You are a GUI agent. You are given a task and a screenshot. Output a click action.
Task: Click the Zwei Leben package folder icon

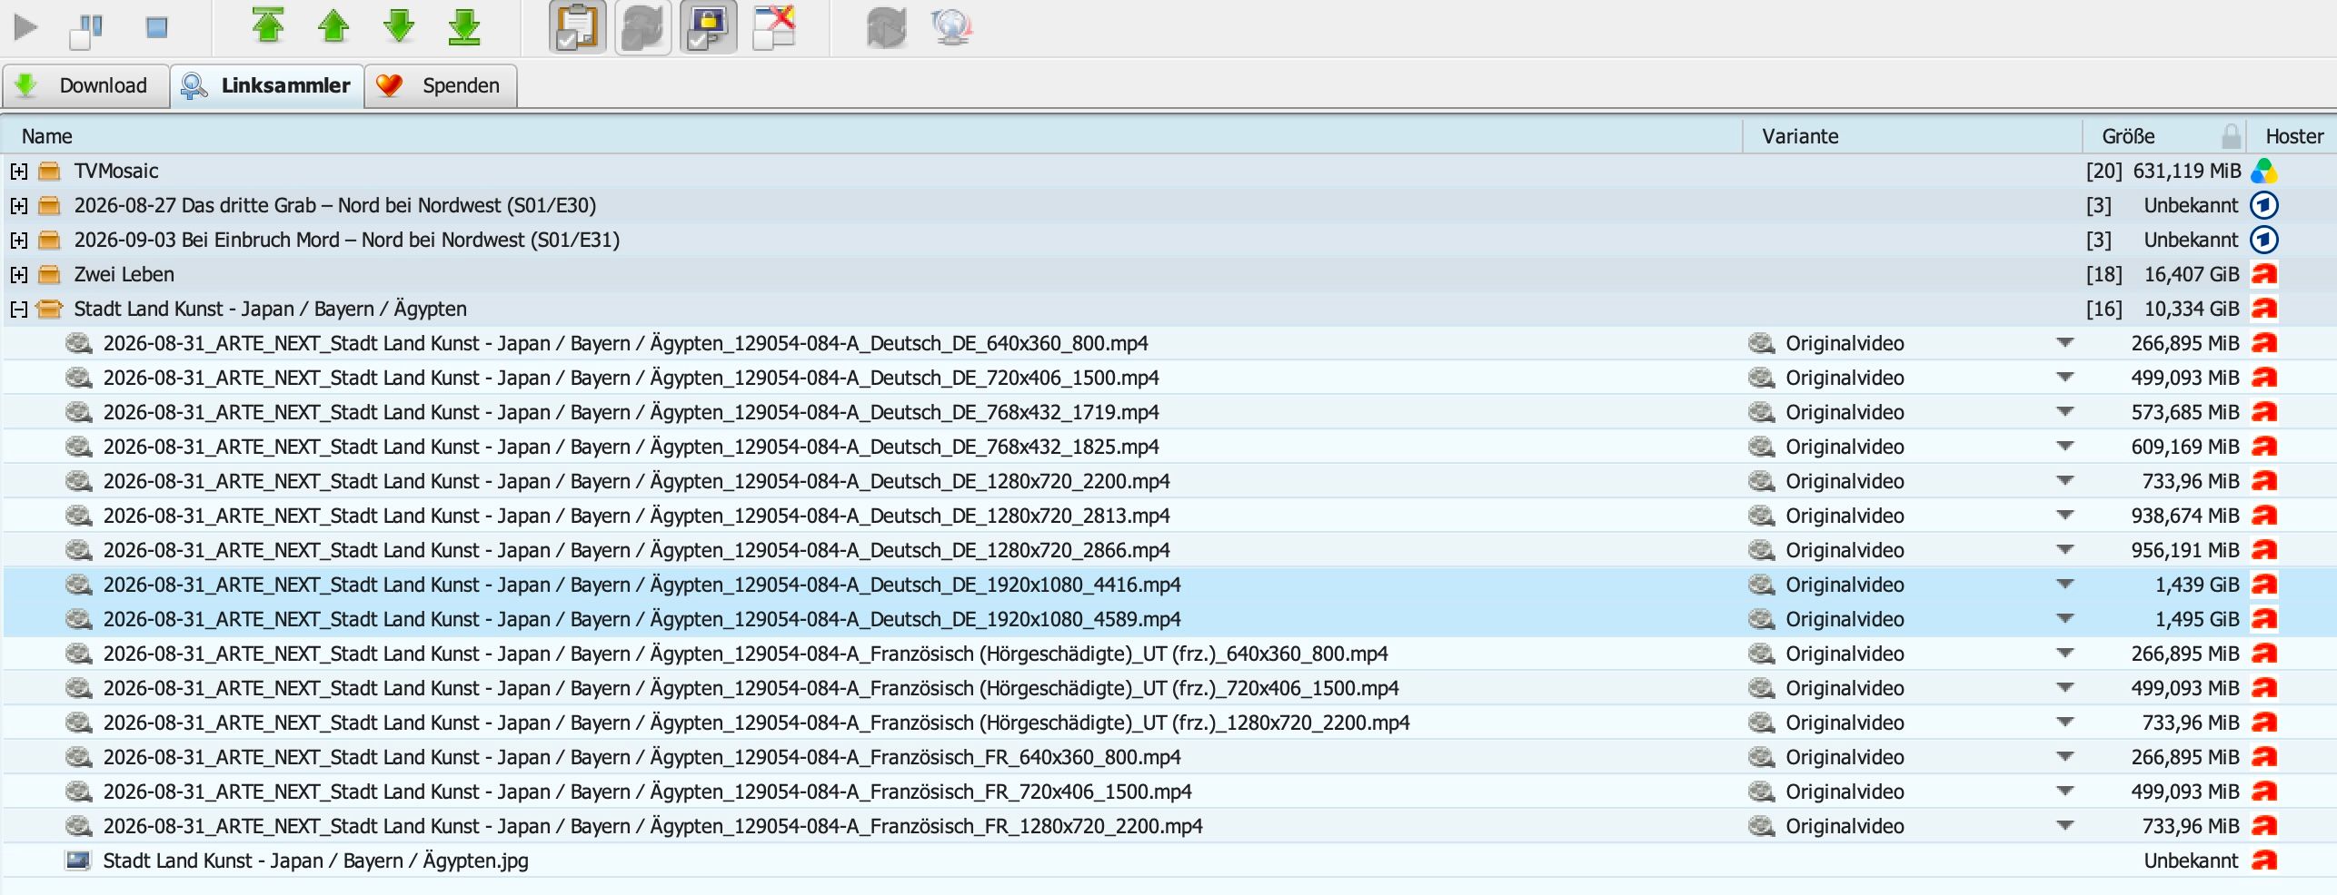point(49,274)
